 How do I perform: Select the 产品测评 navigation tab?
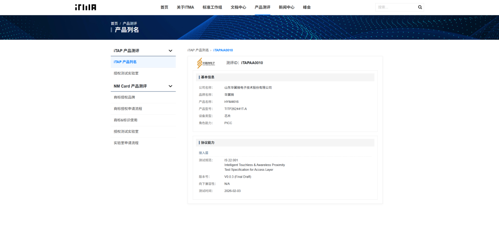point(262,7)
